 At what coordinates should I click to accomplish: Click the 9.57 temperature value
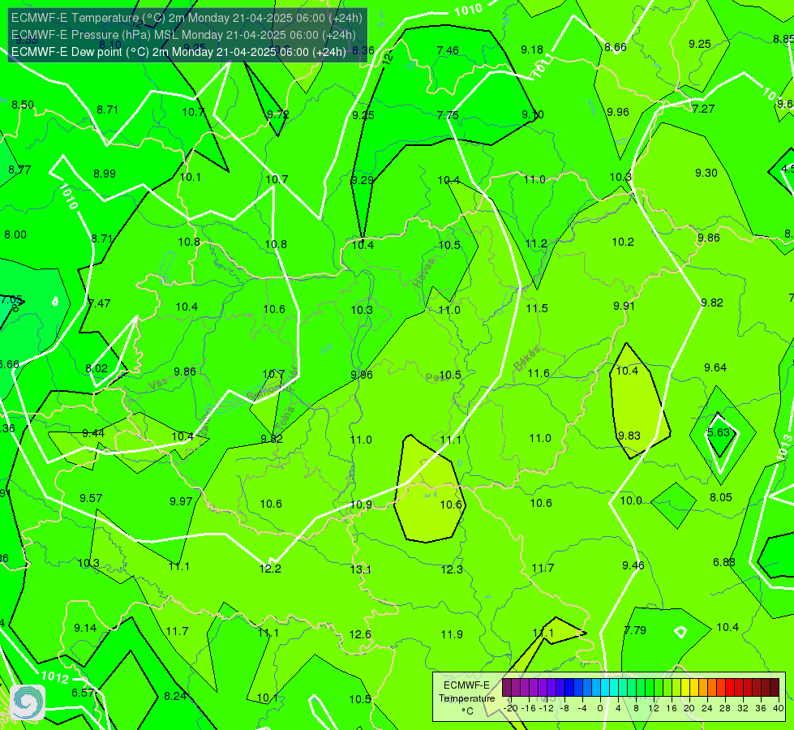coord(91,498)
